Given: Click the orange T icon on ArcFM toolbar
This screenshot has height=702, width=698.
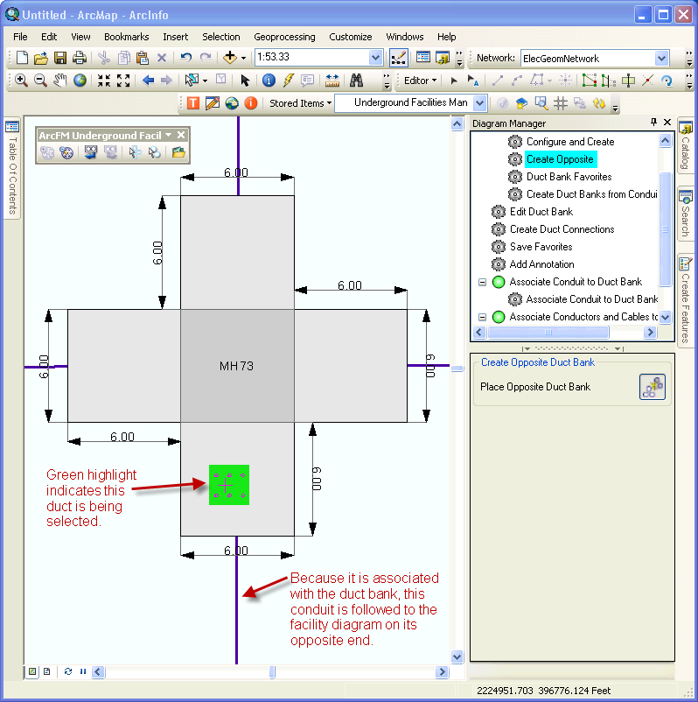Looking at the screenshot, I should tap(192, 103).
